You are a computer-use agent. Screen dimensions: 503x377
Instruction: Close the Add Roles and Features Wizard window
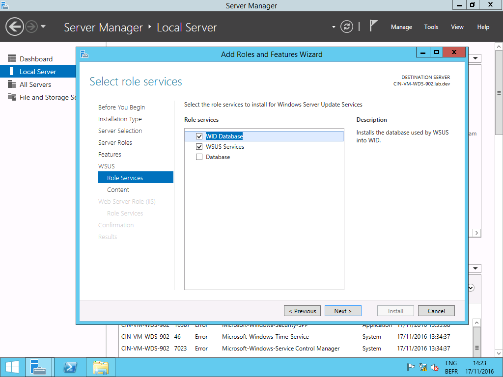pos(454,52)
